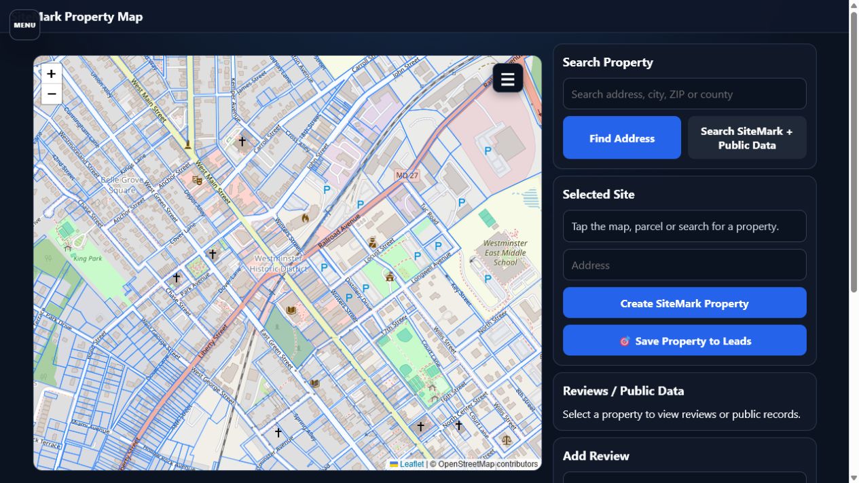Click the theatre masks icon near Anchor Street
The height and width of the screenshot is (483, 859).
pyautogui.click(x=197, y=180)
